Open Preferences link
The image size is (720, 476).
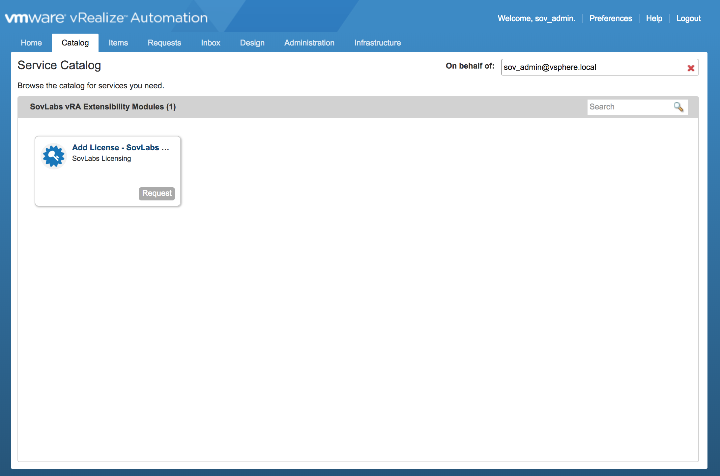[611, 18]
